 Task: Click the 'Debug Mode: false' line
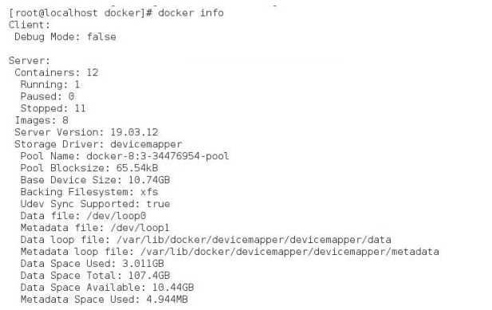coord(65,37)
